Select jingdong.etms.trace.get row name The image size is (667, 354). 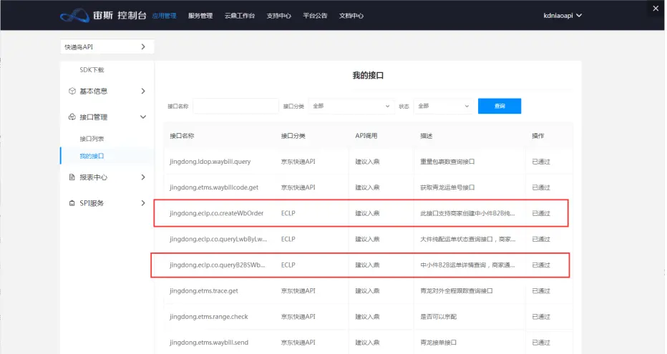[204, 291]
